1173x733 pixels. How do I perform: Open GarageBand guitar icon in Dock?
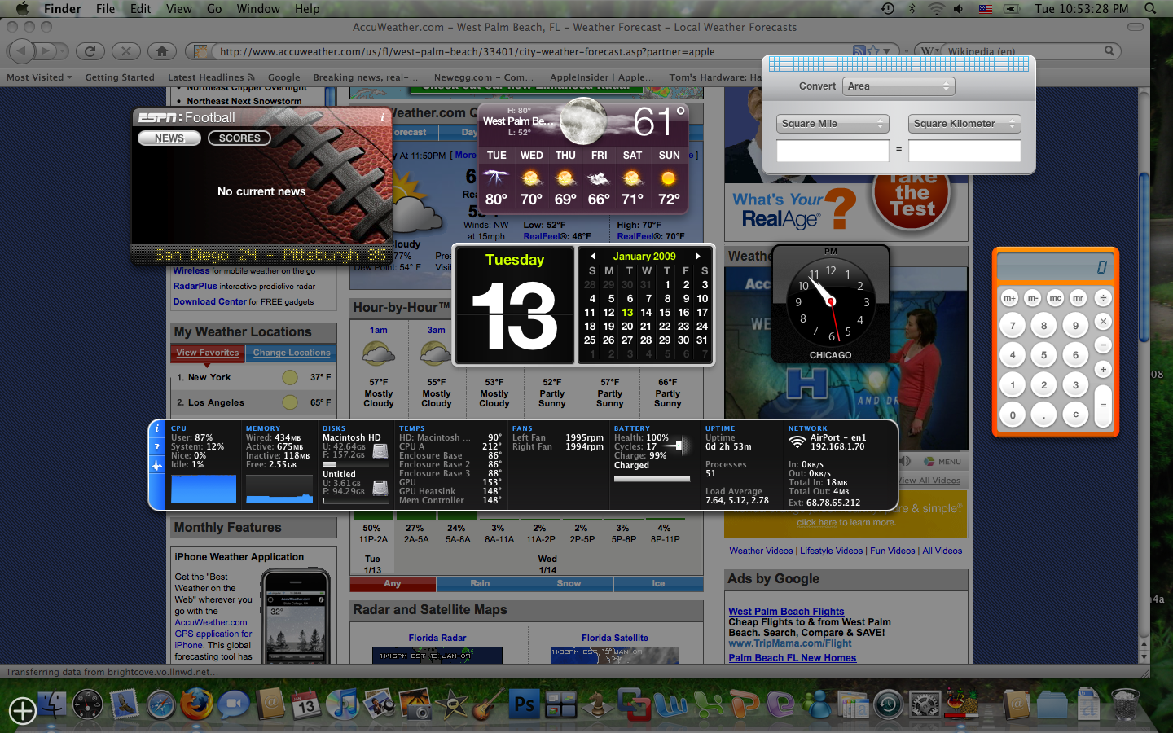tap(487, 704)
